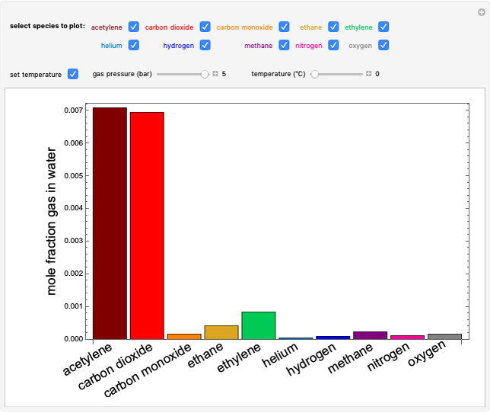
Task: Hide helium from the plot
Action: [134, 45]
